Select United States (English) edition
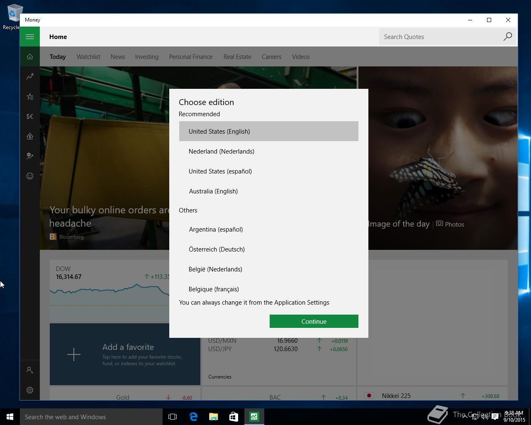The image size is (531, 425). pos(269,131)
